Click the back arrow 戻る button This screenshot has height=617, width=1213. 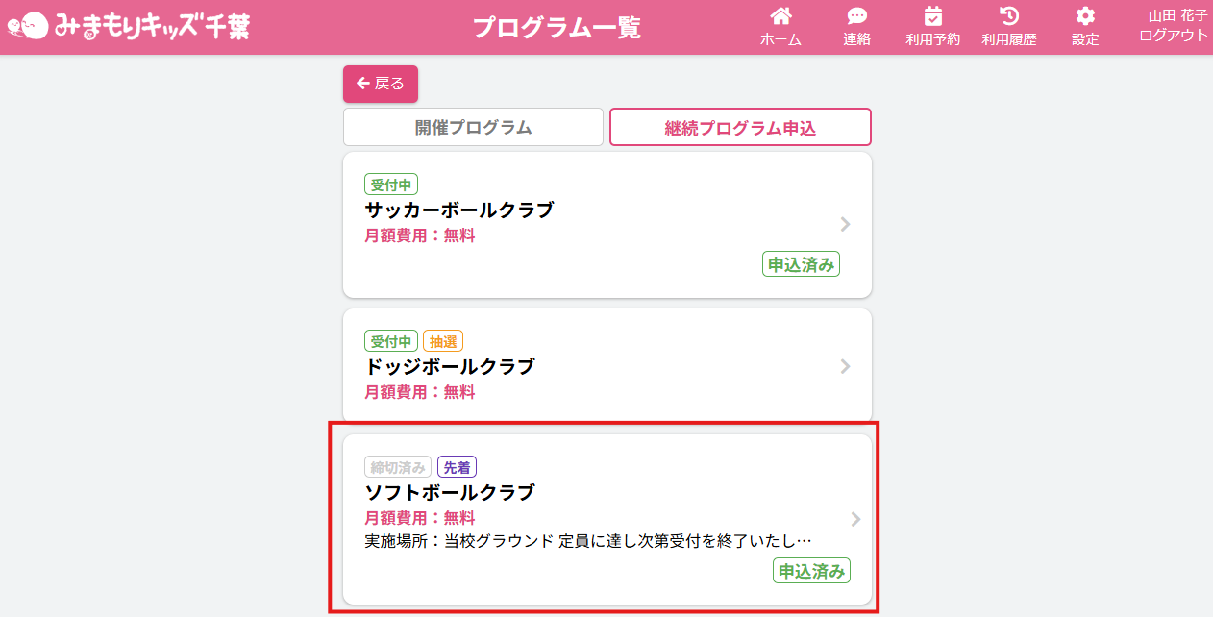click(x=381, y=84)
